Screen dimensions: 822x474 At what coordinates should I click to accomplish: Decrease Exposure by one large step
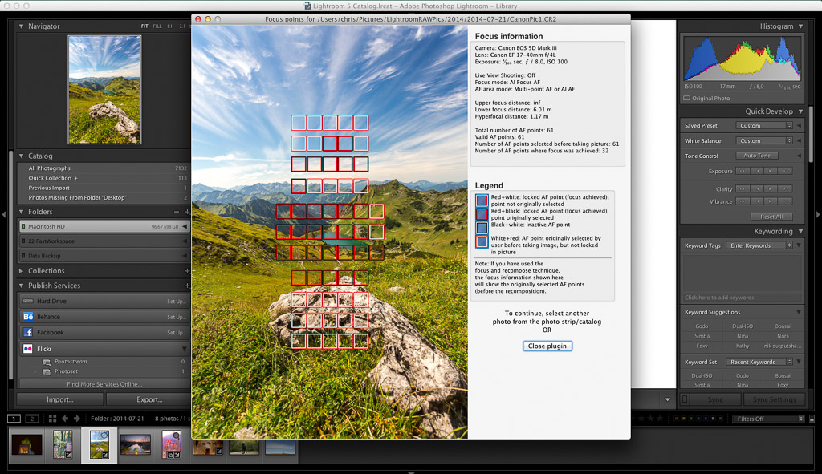coord(742,171)
